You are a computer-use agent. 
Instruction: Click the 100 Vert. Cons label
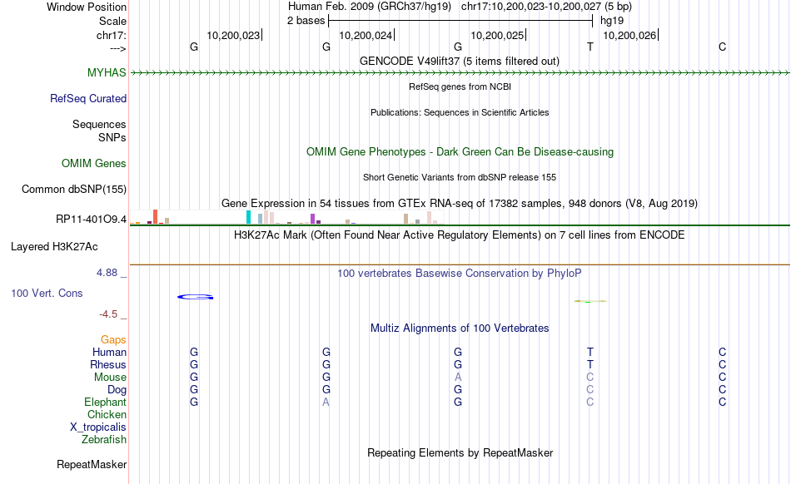coord(47,293)
